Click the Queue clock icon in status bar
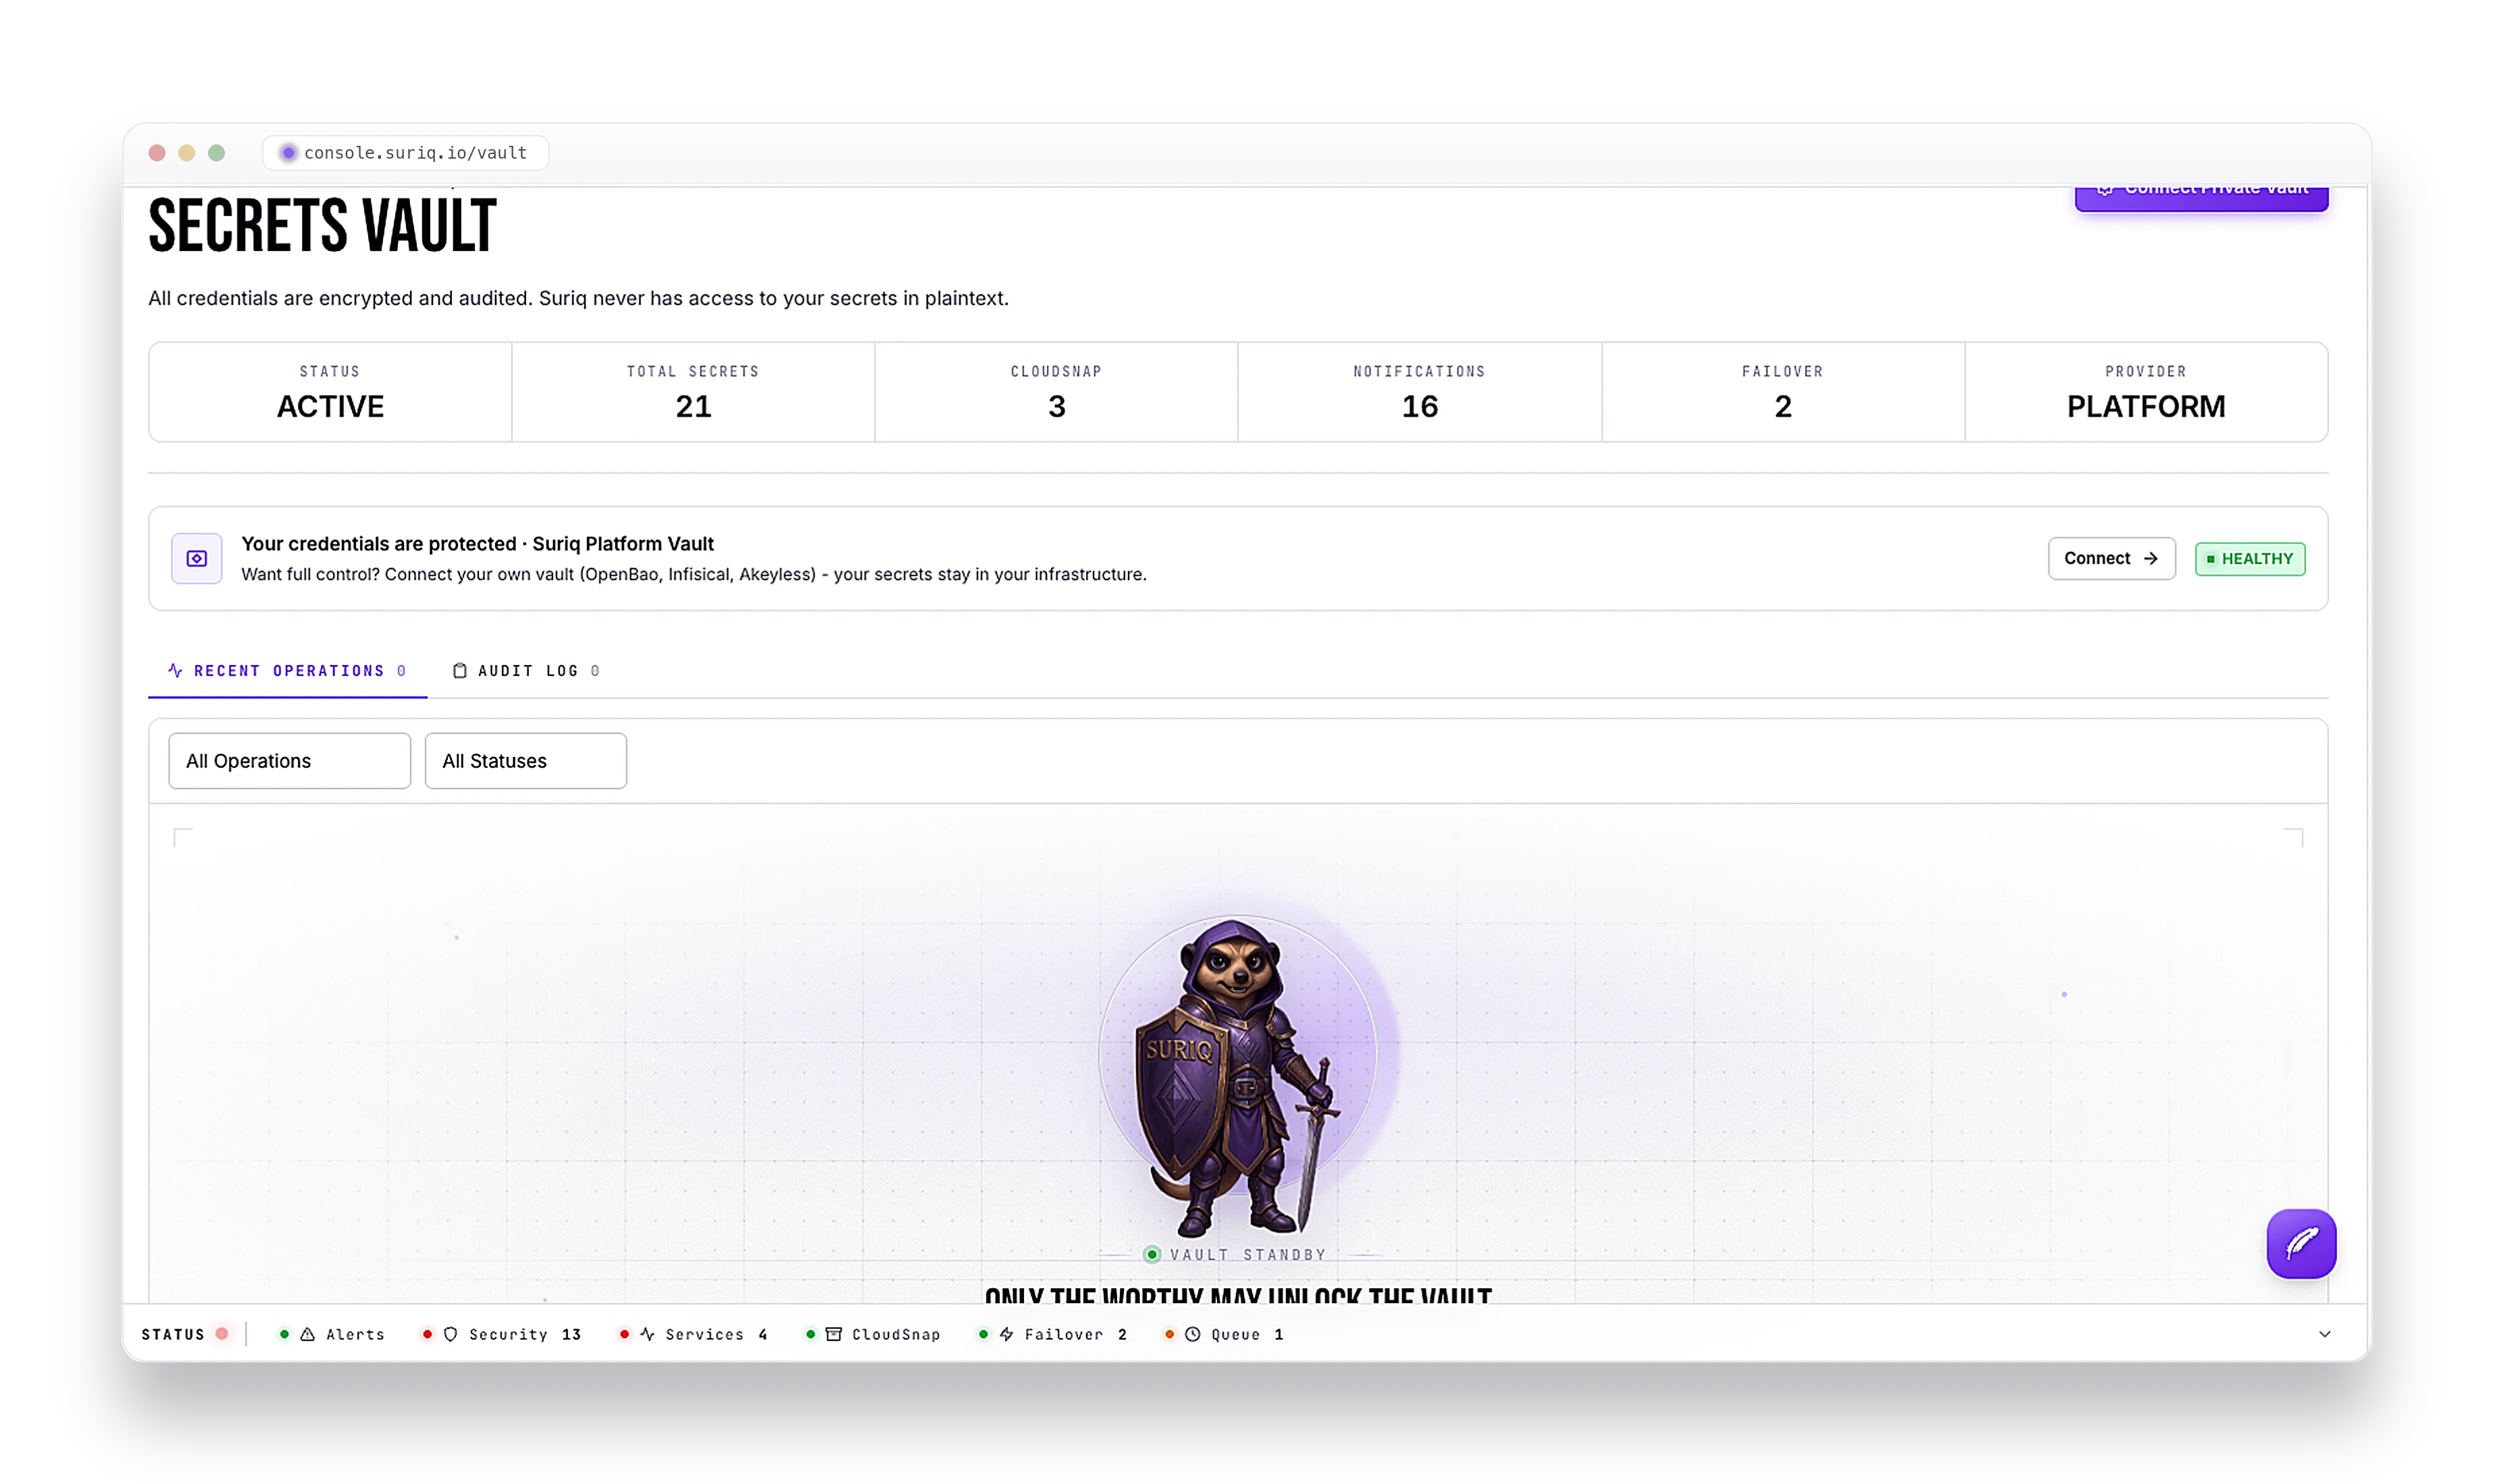Viewport: 2495px width, 1484px height. coord(1193,1334)
